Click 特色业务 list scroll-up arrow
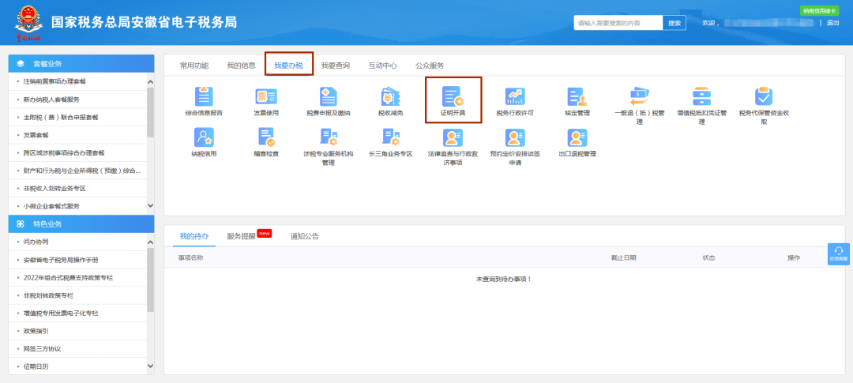This screenshot has height=383, width=853. coord(151,242)
